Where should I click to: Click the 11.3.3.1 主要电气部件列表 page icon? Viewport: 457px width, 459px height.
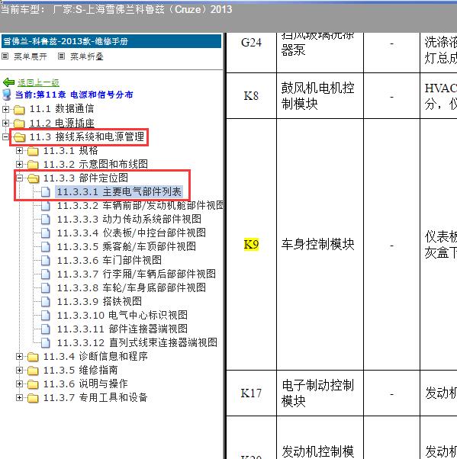(x=46, y=192)
